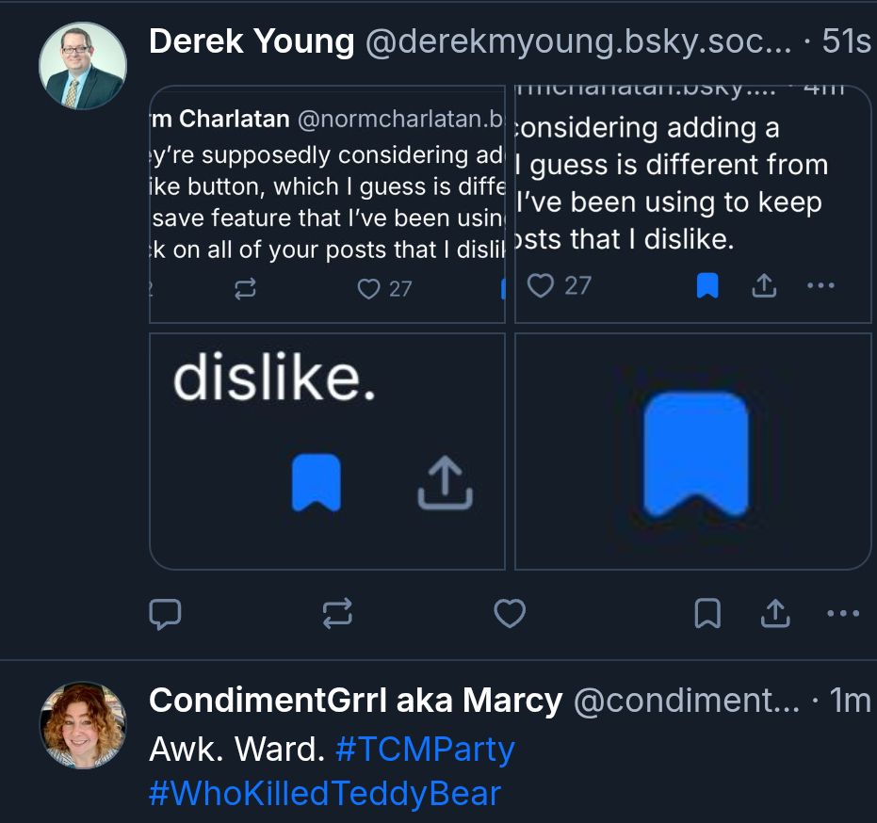
Task: Bookmark Derek Young's post
Action: click(x=707, y=613)
